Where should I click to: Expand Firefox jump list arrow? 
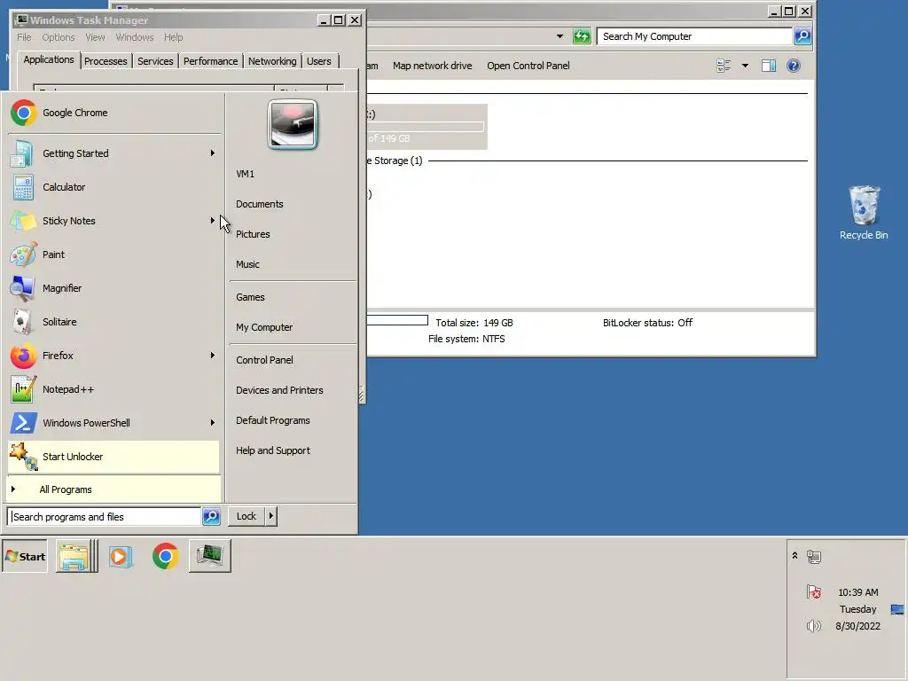(213, 356)
